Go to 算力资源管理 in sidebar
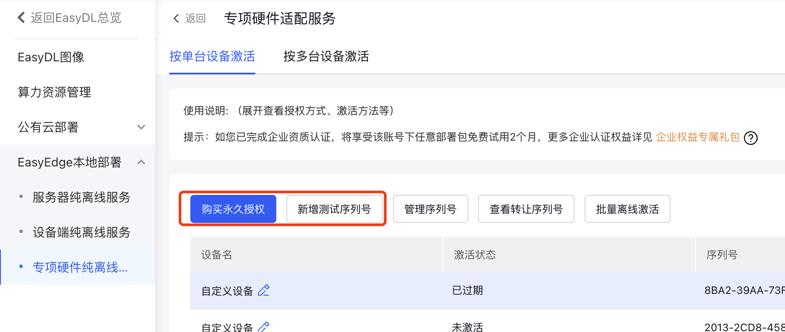The image size is (785, 332). (x=54, y=92)
